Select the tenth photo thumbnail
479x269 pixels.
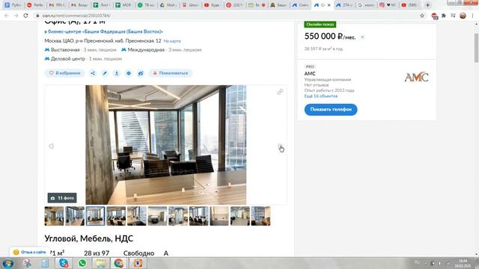point(239,216)
